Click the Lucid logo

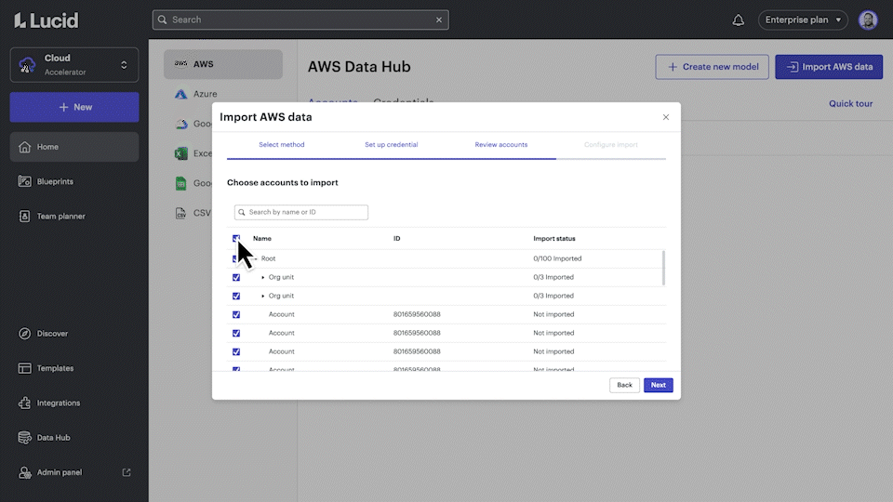pyautogui.click(x=47, y=20)
